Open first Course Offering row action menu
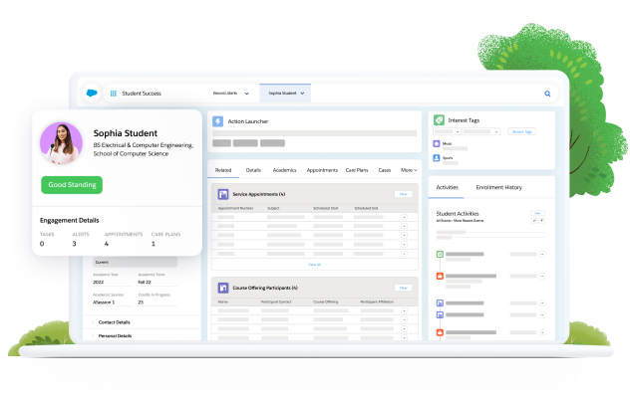 [404, 310]
